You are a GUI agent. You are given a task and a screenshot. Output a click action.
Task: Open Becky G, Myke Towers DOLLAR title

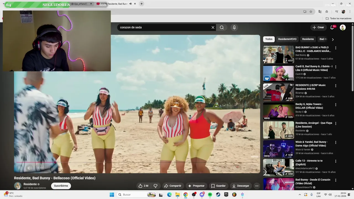pyautogui.click(x=309, y=106)
